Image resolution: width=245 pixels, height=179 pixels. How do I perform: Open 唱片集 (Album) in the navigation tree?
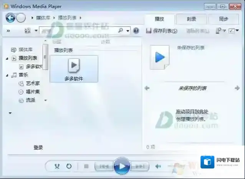tap(33, 92)
